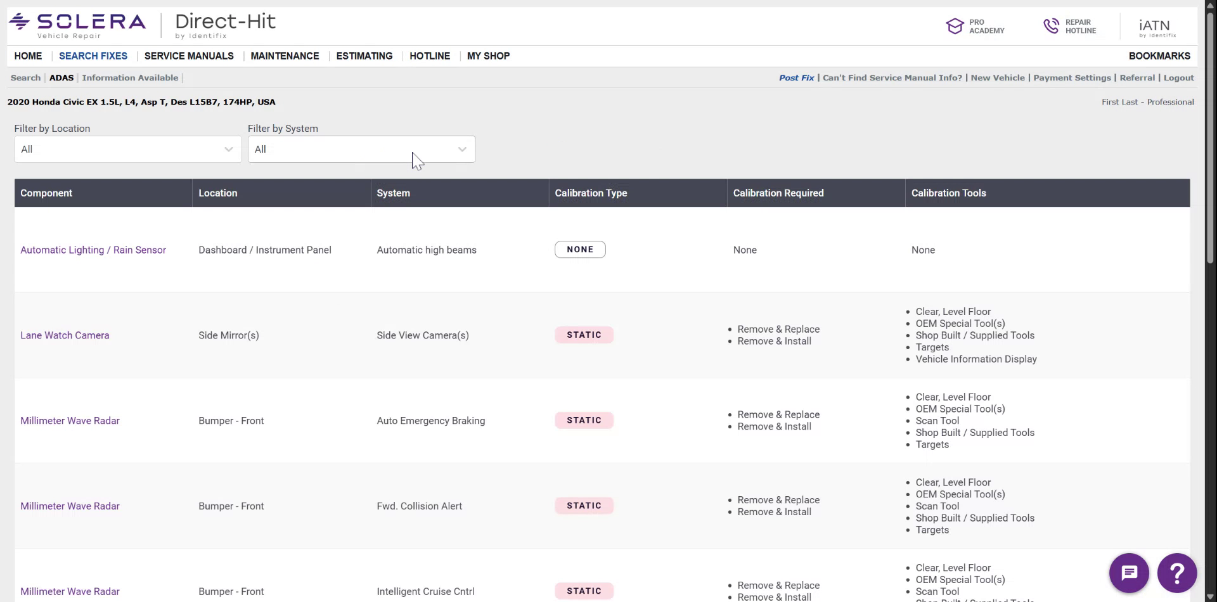Open the Lane Watch Camera details
1217x602 pixels.
tap(65, 335)
